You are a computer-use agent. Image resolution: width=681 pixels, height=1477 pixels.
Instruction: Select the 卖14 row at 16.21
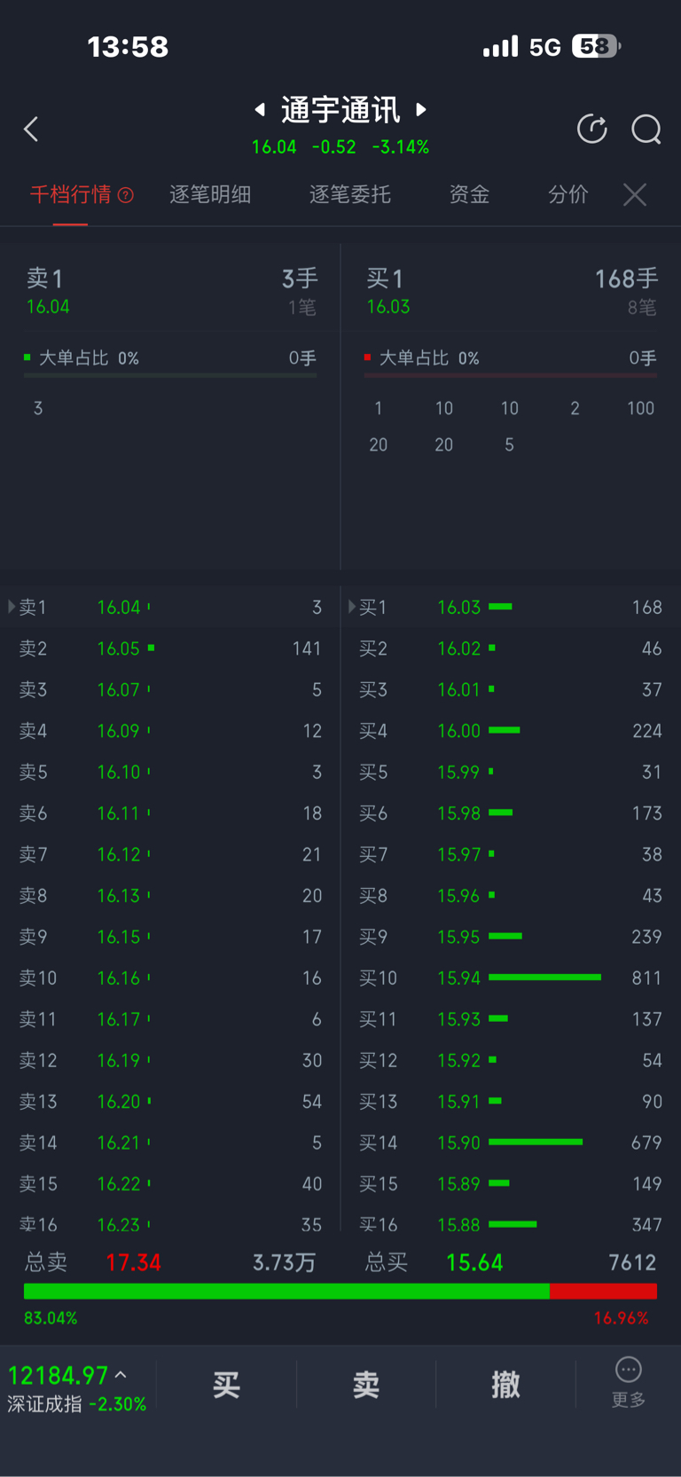point(170,1143)
